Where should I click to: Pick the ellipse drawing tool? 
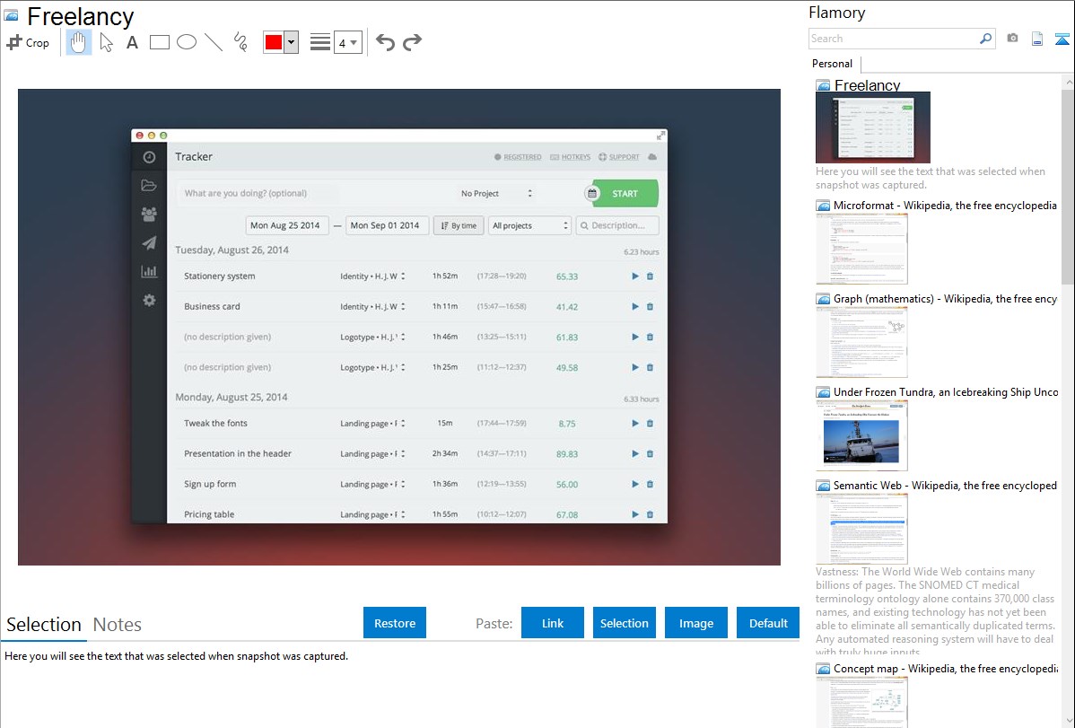pyautogui.click(x=187, y=42)
